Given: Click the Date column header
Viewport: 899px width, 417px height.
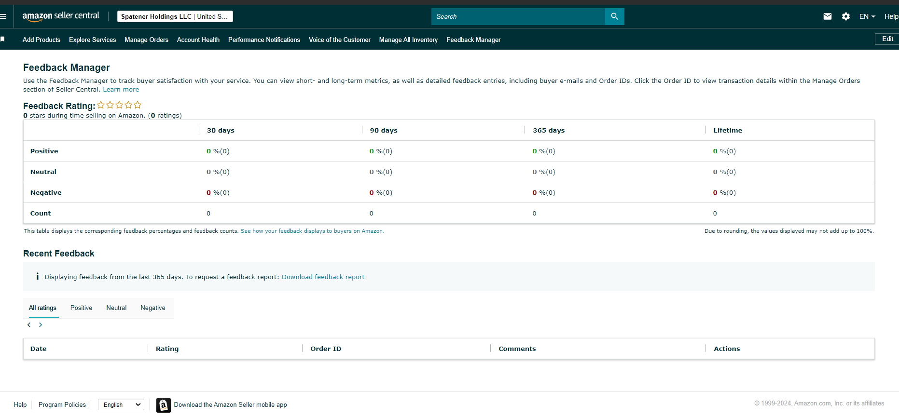Looking at the screenshot, I should pos(39,349).
